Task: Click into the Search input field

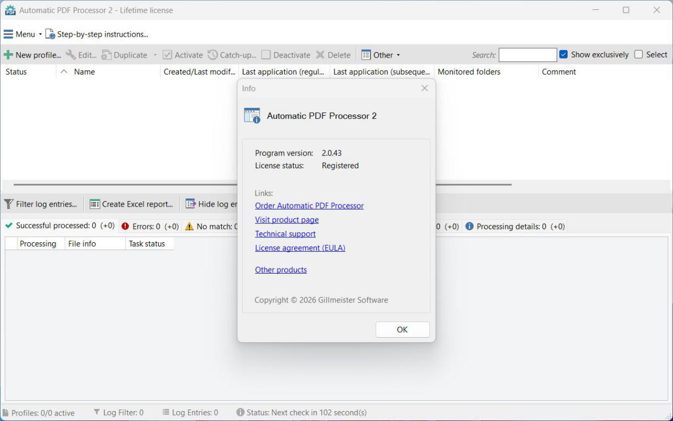Action: (527, 55)
